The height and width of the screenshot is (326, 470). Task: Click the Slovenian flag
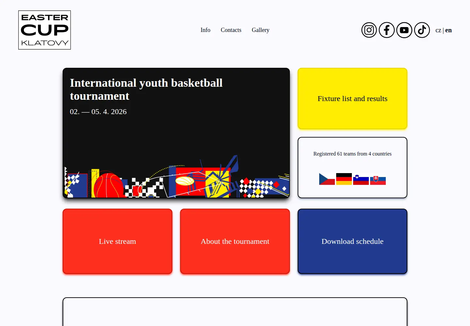(361, 179)
